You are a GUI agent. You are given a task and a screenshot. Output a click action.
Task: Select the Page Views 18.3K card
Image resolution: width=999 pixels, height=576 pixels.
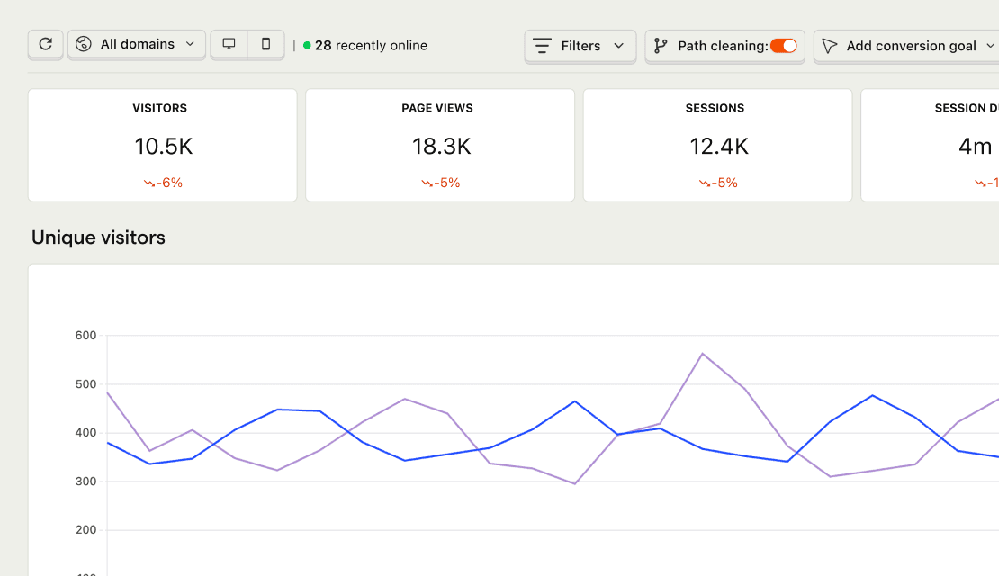[440, 145]
